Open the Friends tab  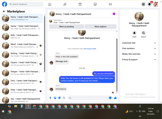(x=65, y=4)
